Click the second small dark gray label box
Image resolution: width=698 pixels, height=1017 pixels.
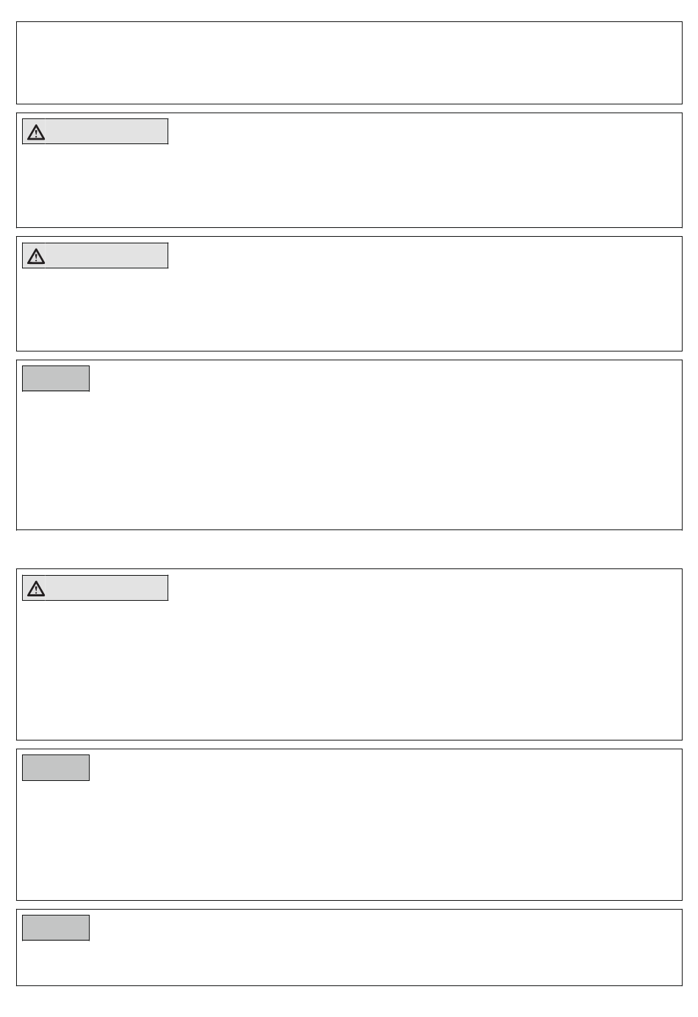point(56,768)
